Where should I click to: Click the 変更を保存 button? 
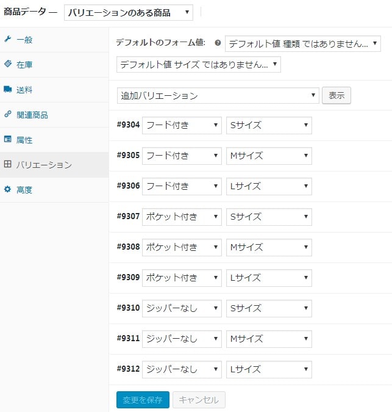click(143, 400)
